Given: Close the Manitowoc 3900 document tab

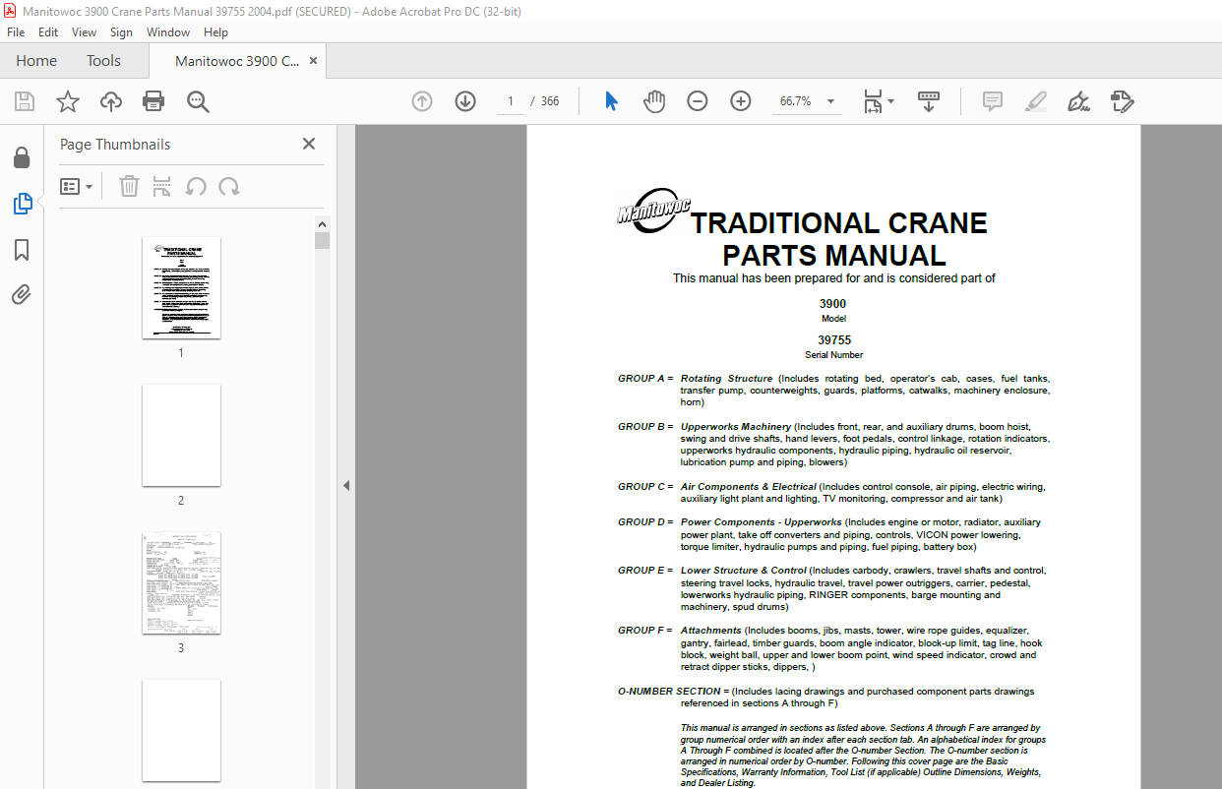Looking at the screenshot, I should click(314, 61).
